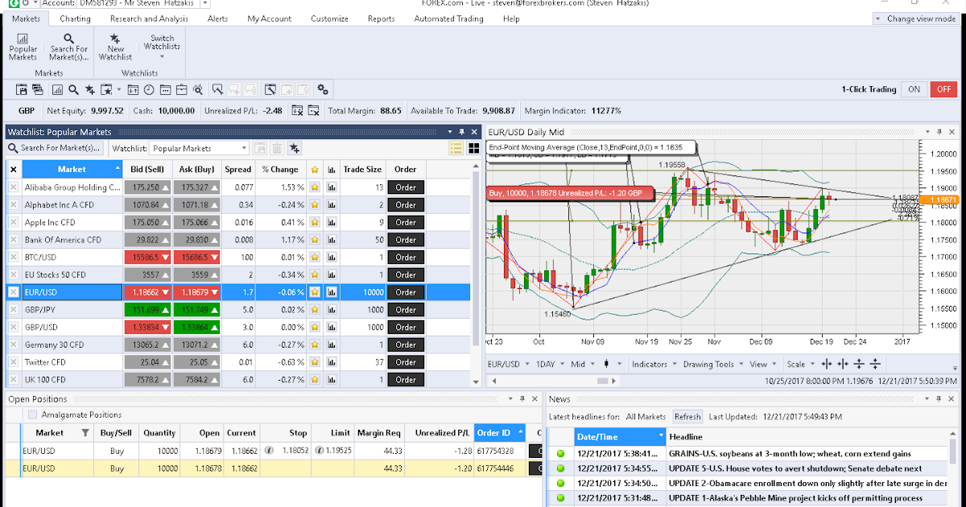Image resolution: width=966 pixels, height=507 pixels.
Task: Open the chart icon for Germany 30 CFD
Action: point(331,344)
